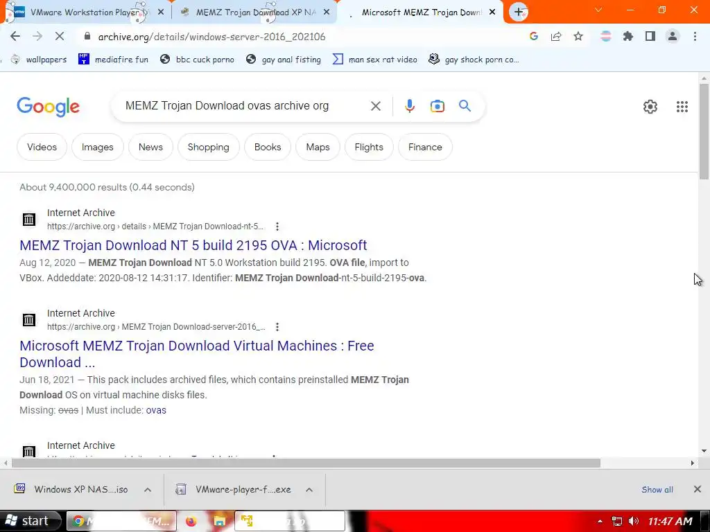This screenshot has height=532, width=710.
Task: Clear the search box text
Action: [375, 106]
